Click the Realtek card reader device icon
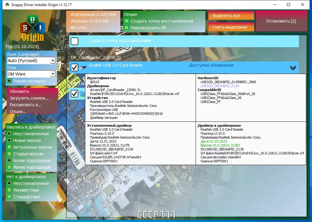Viewport: 312px width, 222px height. pos(83,68)
